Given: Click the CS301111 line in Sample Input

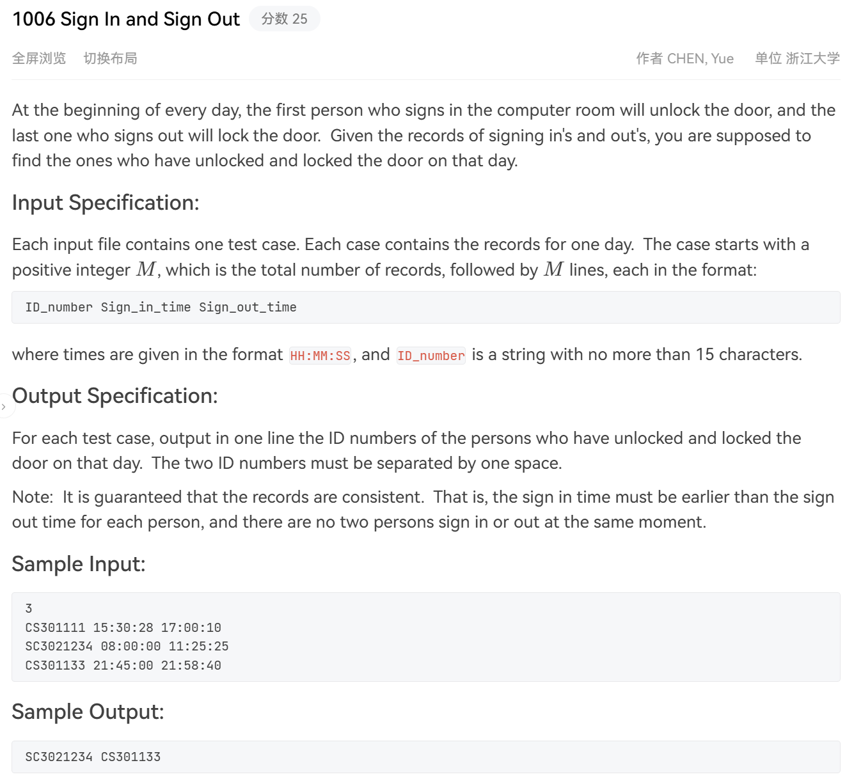Looking at the screenshot, I should click(123, 627).
